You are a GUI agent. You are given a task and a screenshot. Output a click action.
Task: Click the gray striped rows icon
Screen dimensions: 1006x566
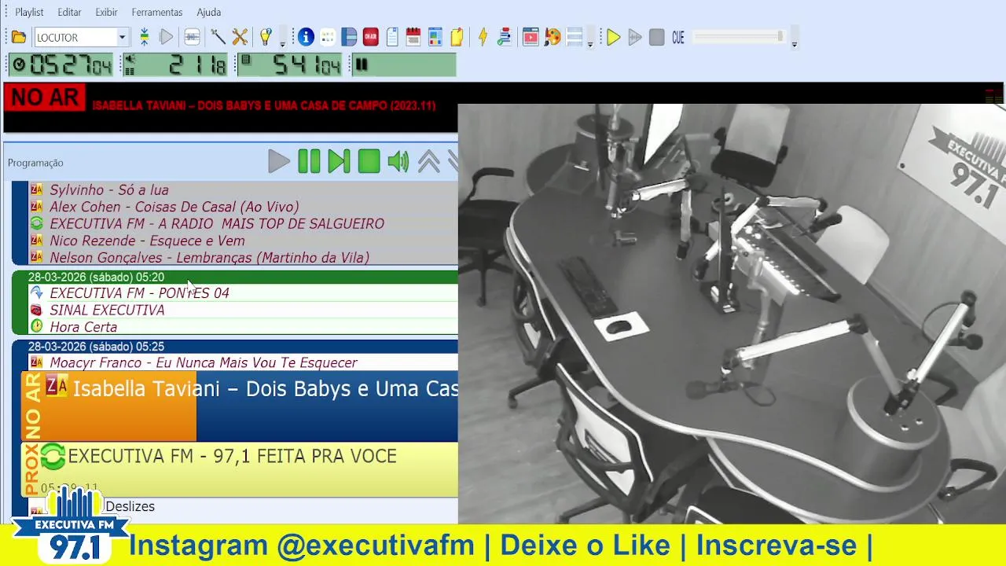(575, 37)
